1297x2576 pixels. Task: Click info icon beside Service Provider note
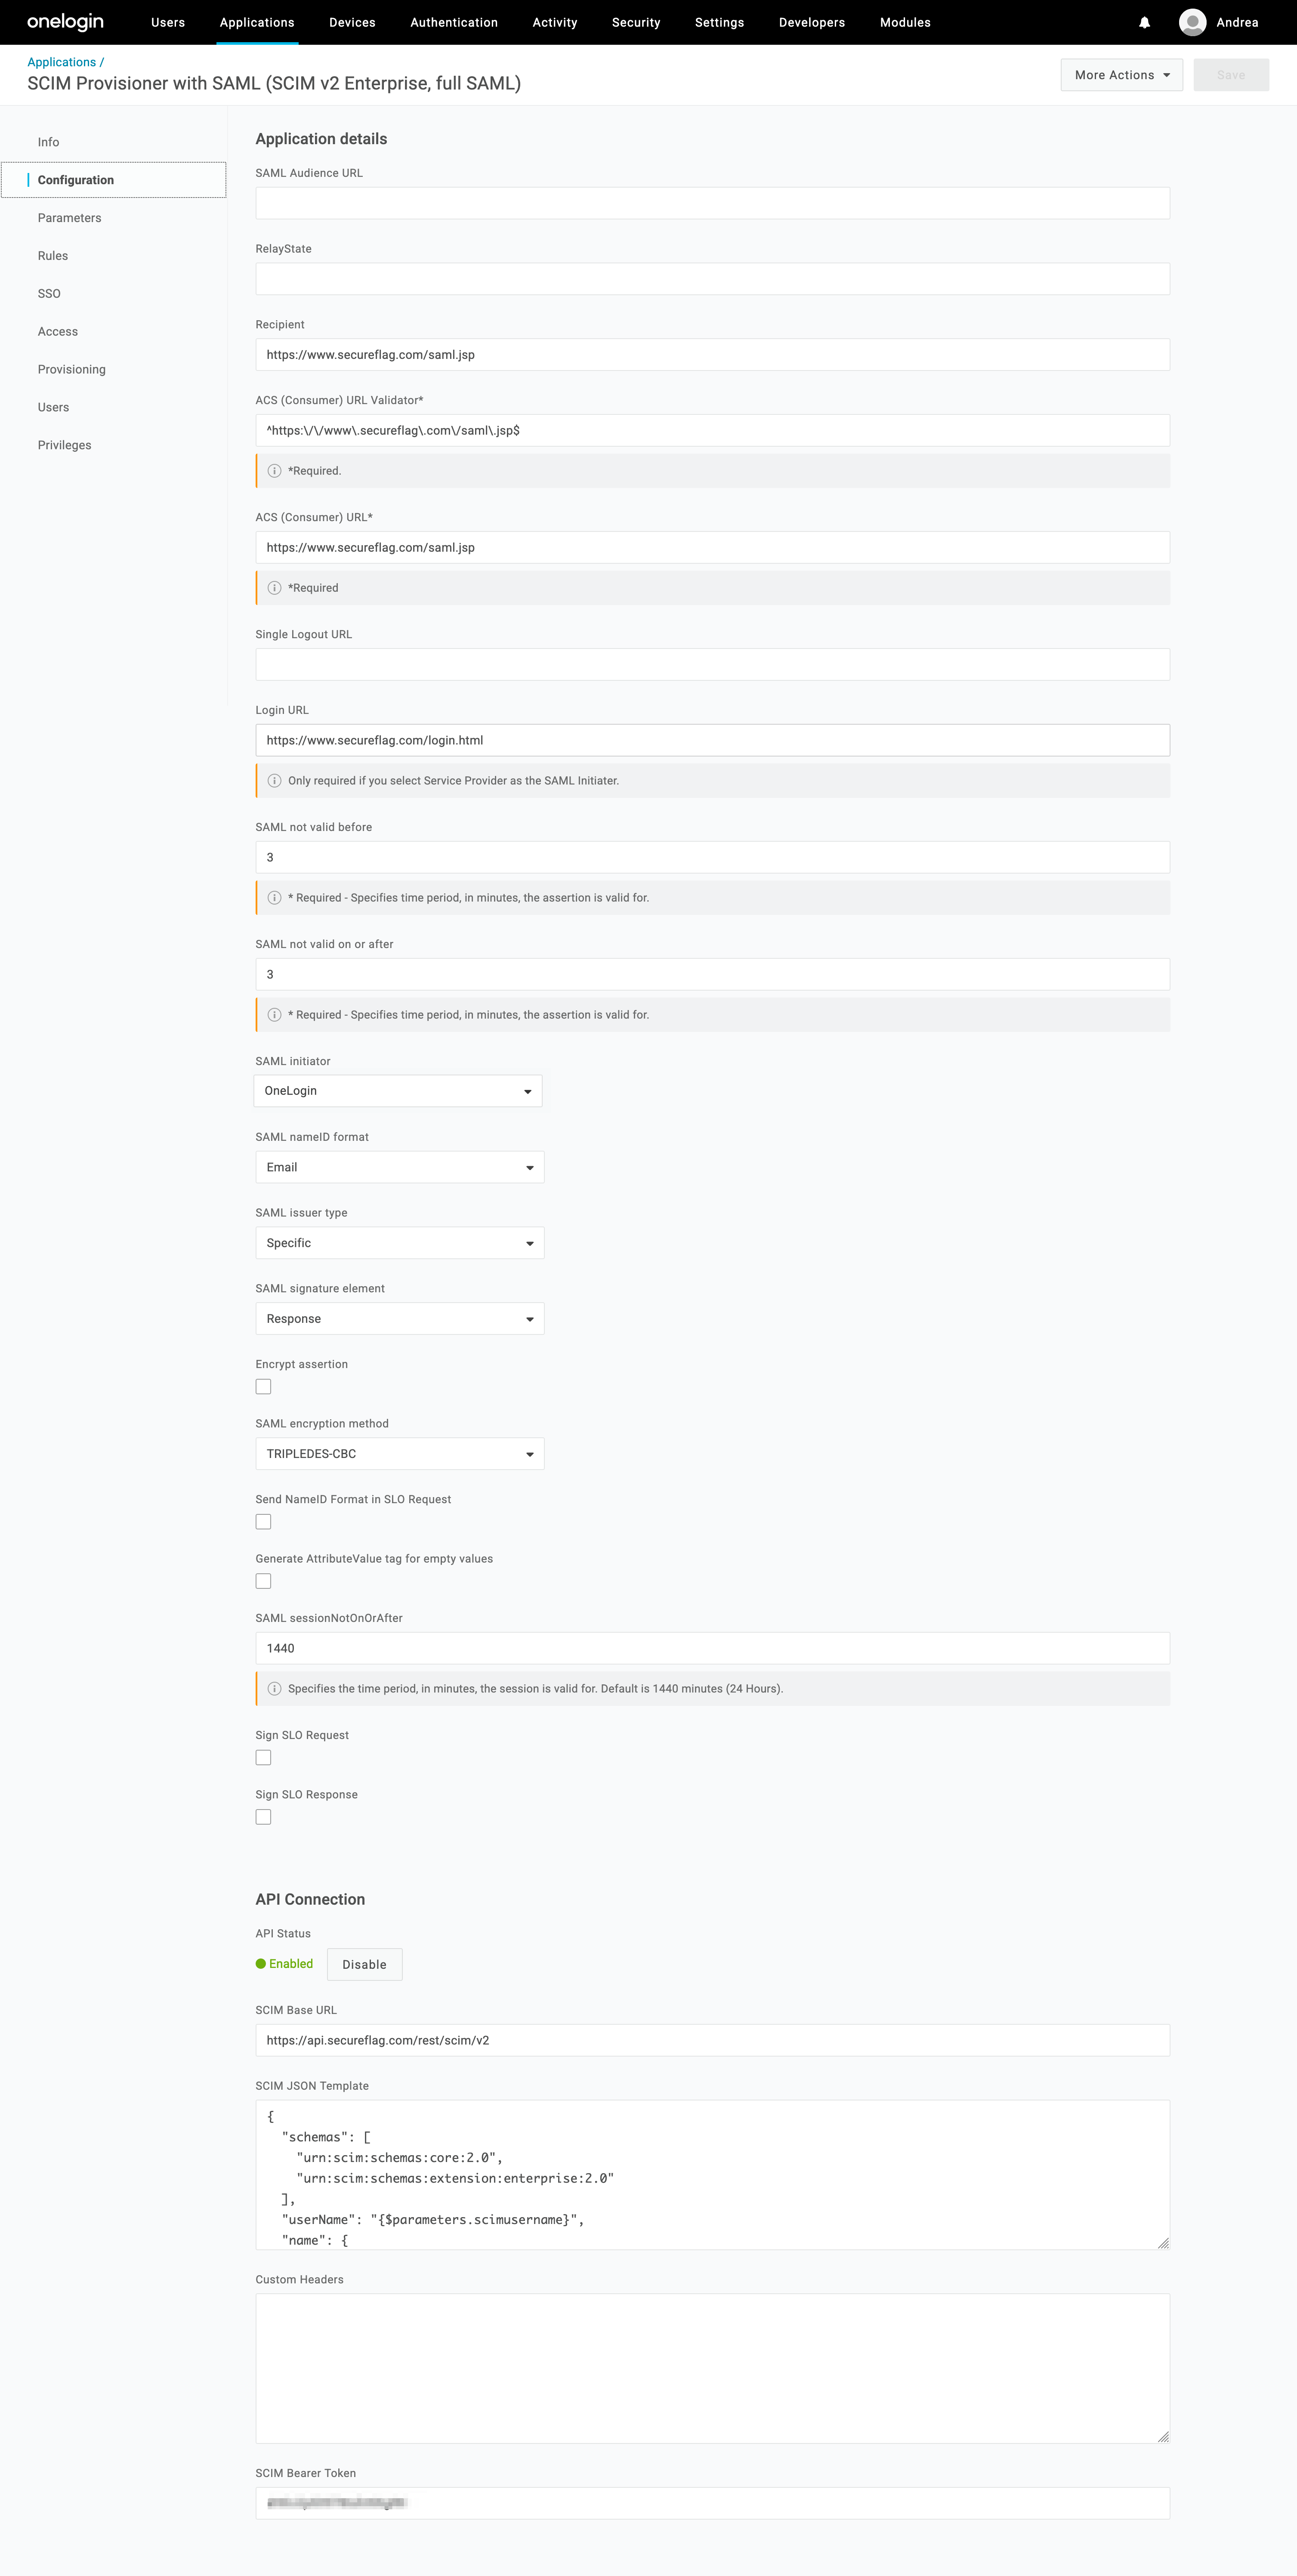coord(274,781)
